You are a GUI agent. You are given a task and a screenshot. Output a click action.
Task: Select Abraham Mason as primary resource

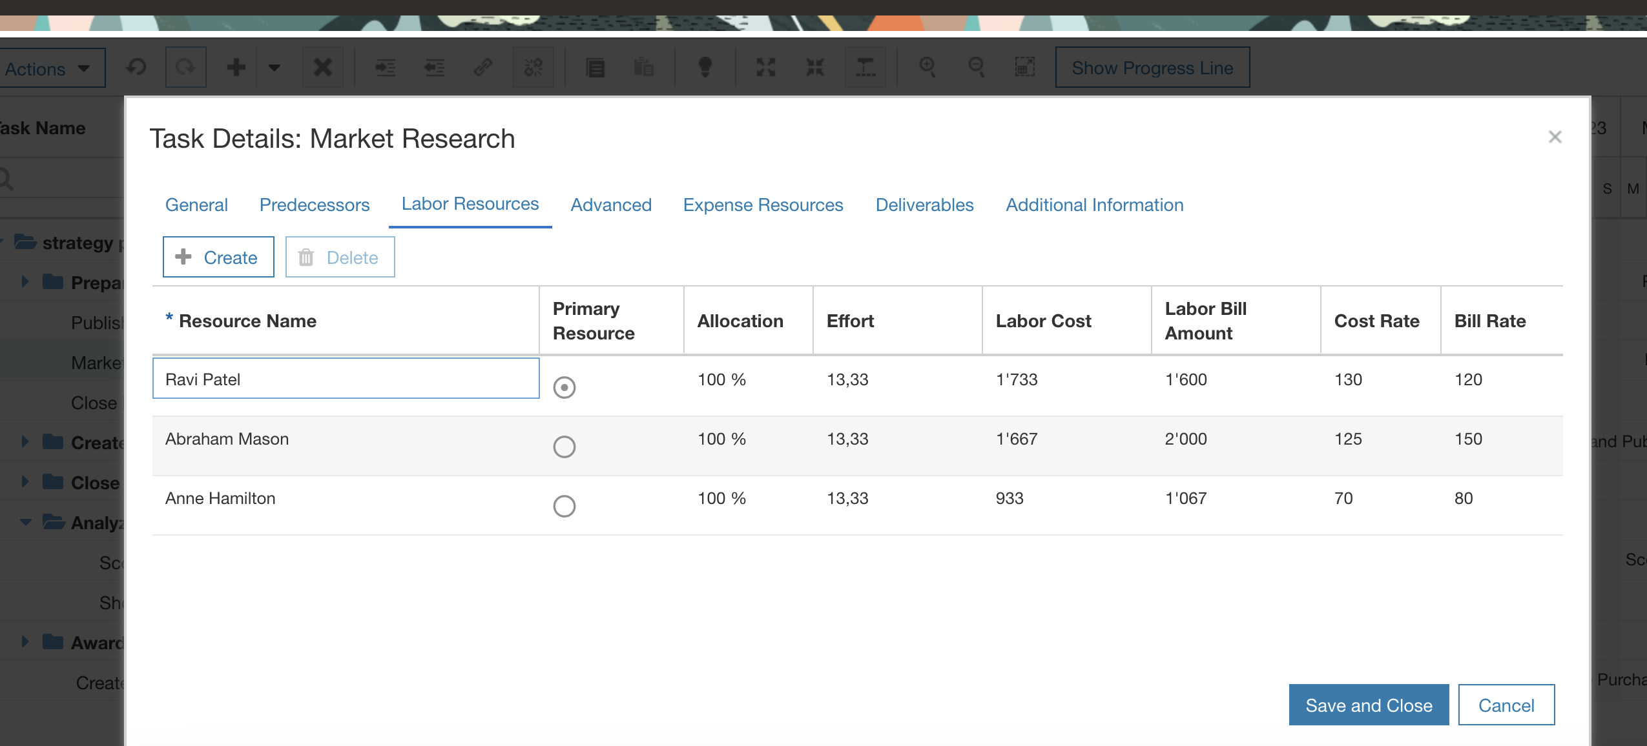point(564,447)
